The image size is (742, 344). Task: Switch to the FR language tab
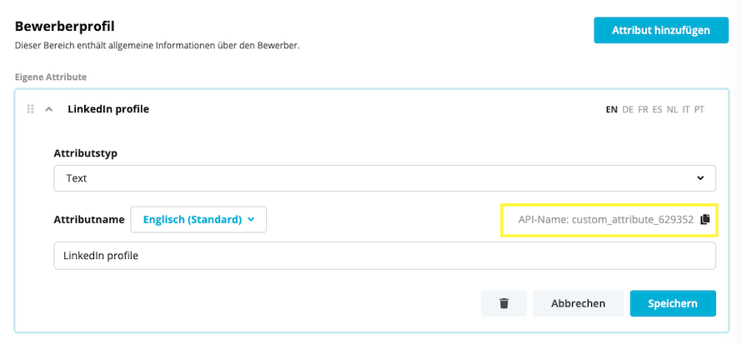(643, 110)
